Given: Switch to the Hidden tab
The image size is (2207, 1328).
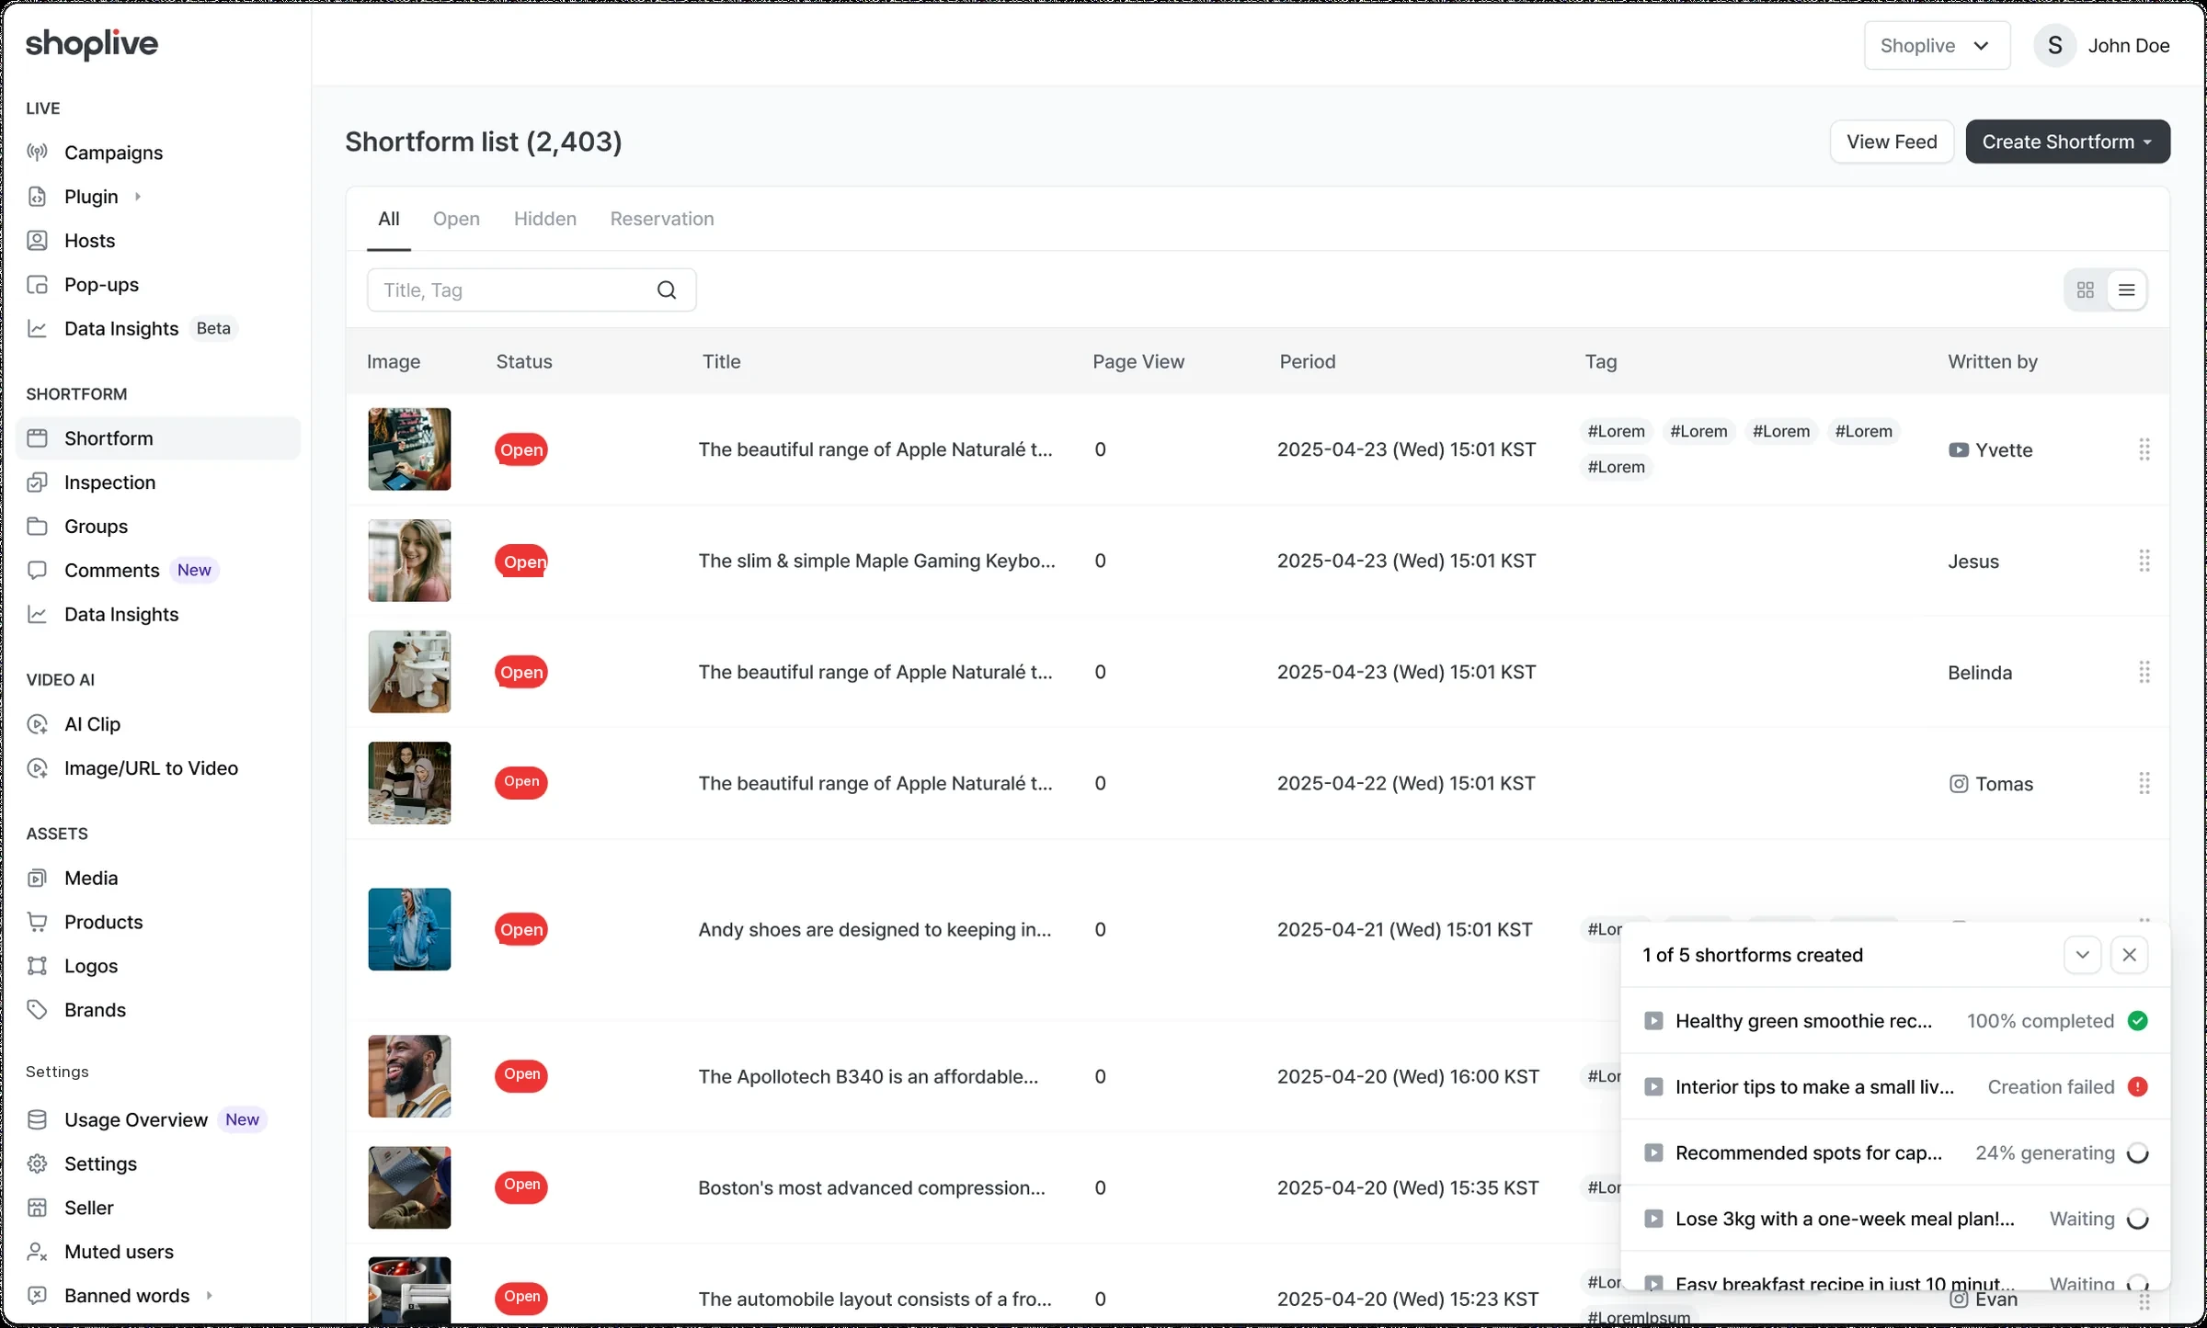Looking at the screenshot, I should point(545,219).
